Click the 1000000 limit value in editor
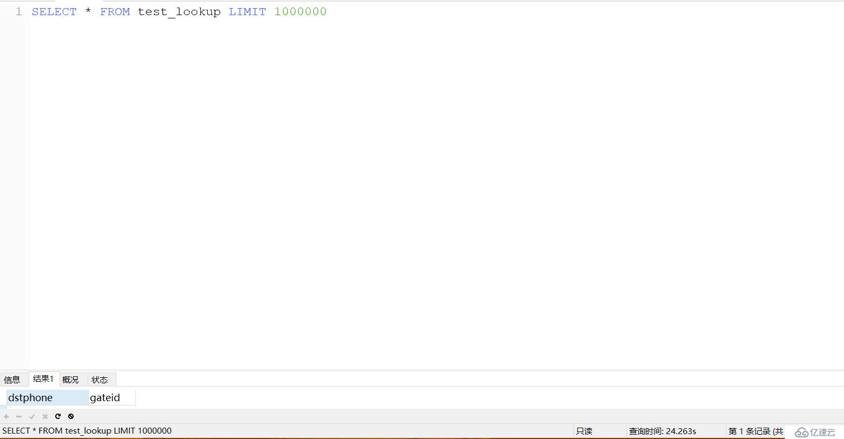The width and height of the screenshot is (844, 439). click(300, 11)
